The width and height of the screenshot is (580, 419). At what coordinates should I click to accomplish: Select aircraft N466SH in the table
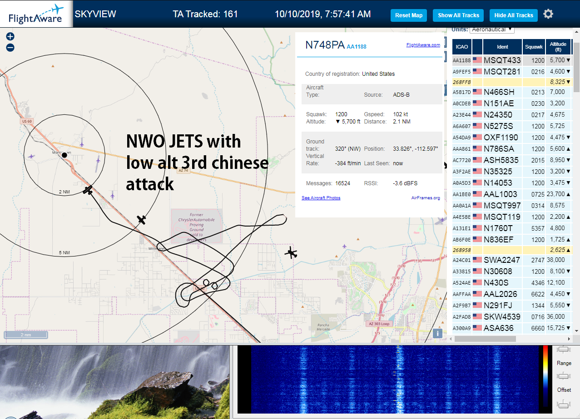pyautogui.click(x=512, y=92)
